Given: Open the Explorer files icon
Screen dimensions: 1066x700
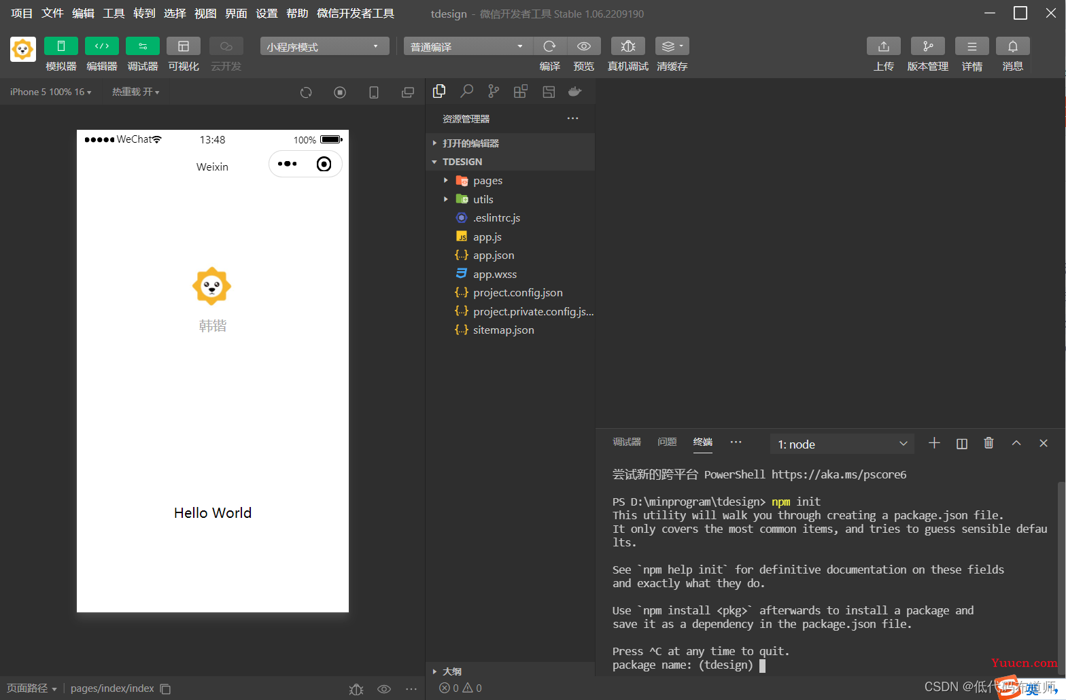Looking at the screenshot, I should click(x=439, y=91).
